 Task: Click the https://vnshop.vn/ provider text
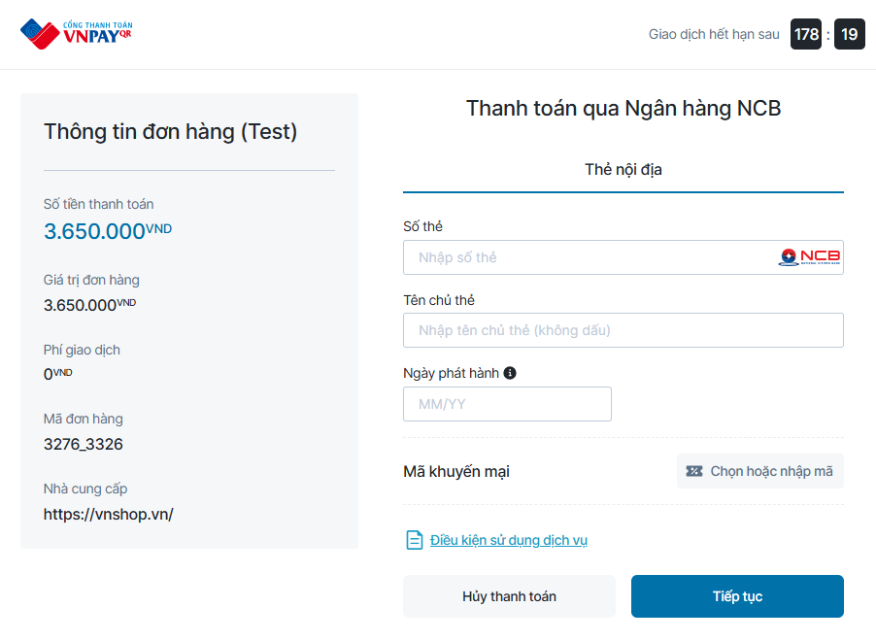pos(108,515)
